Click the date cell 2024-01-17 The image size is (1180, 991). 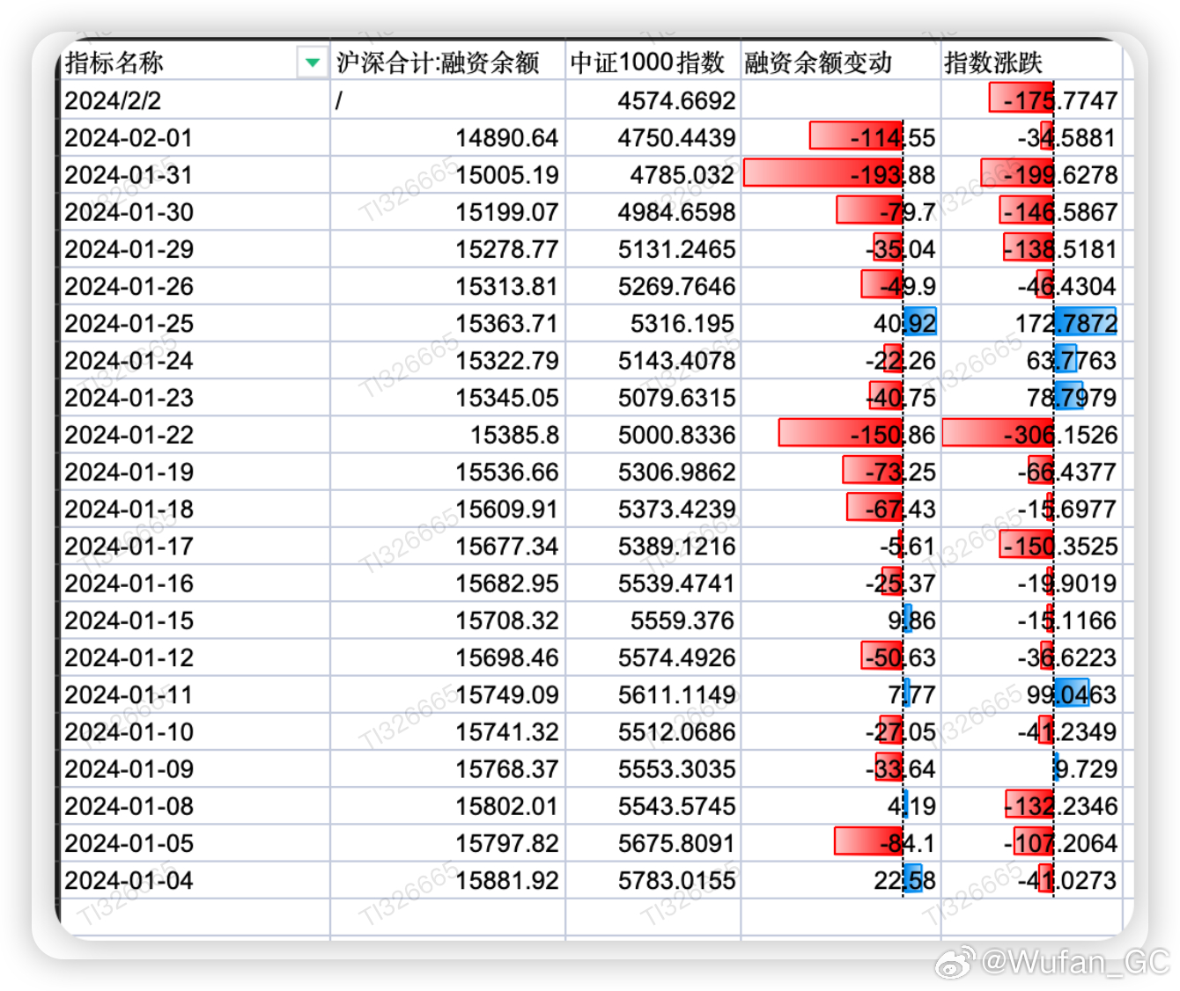(x=196, y=546)
